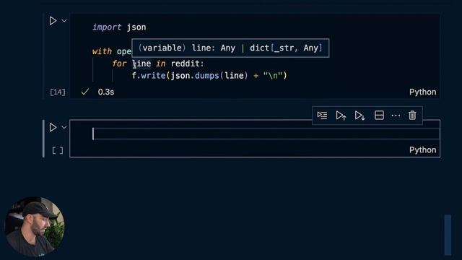Focus the empty cell code editor
The width and height of the screenshot is (462, 260).
[266, 134]
